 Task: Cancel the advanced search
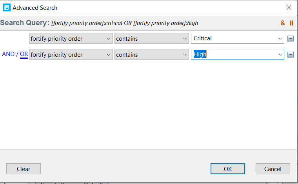[273, 169]
